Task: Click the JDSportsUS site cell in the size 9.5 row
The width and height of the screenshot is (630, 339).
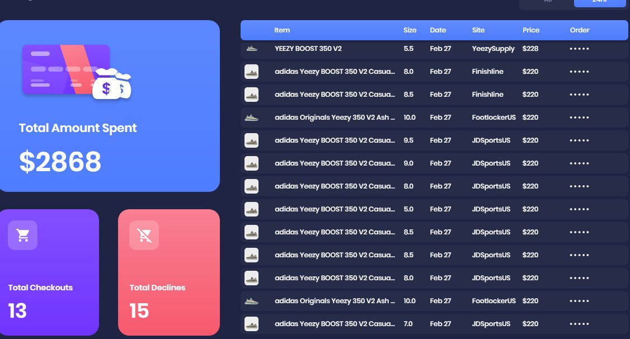Action: (491, 140)
